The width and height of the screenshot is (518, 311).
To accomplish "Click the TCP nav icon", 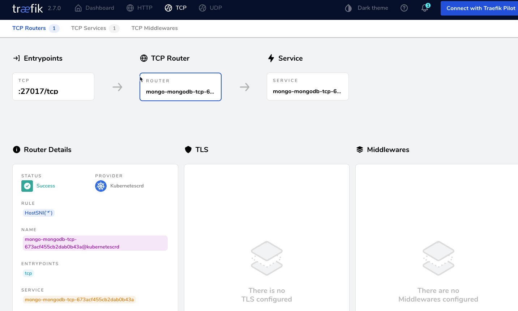I will click(x=168, y=8).
